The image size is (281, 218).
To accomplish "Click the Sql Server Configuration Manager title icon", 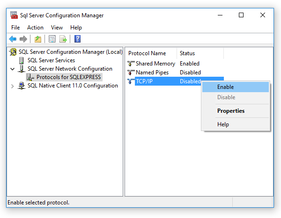I will pos(14,15).
